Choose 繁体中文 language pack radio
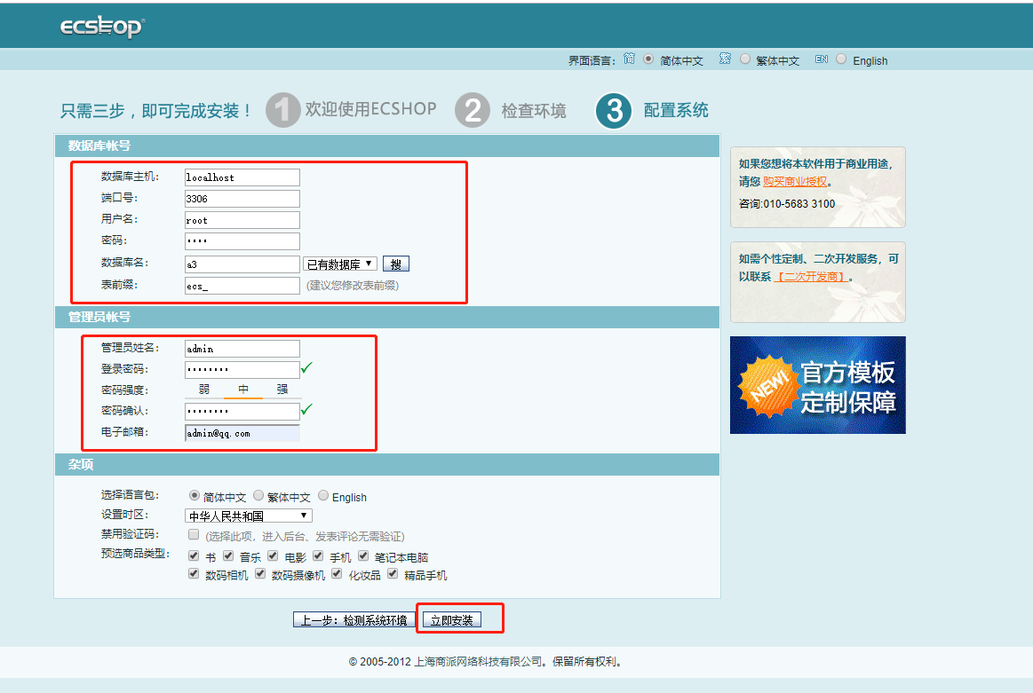 [x=258, y=495]
